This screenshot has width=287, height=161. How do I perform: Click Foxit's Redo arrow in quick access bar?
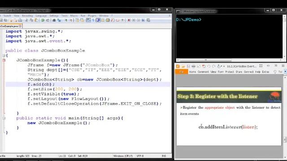pyautogui.click(x=213, y=66)
